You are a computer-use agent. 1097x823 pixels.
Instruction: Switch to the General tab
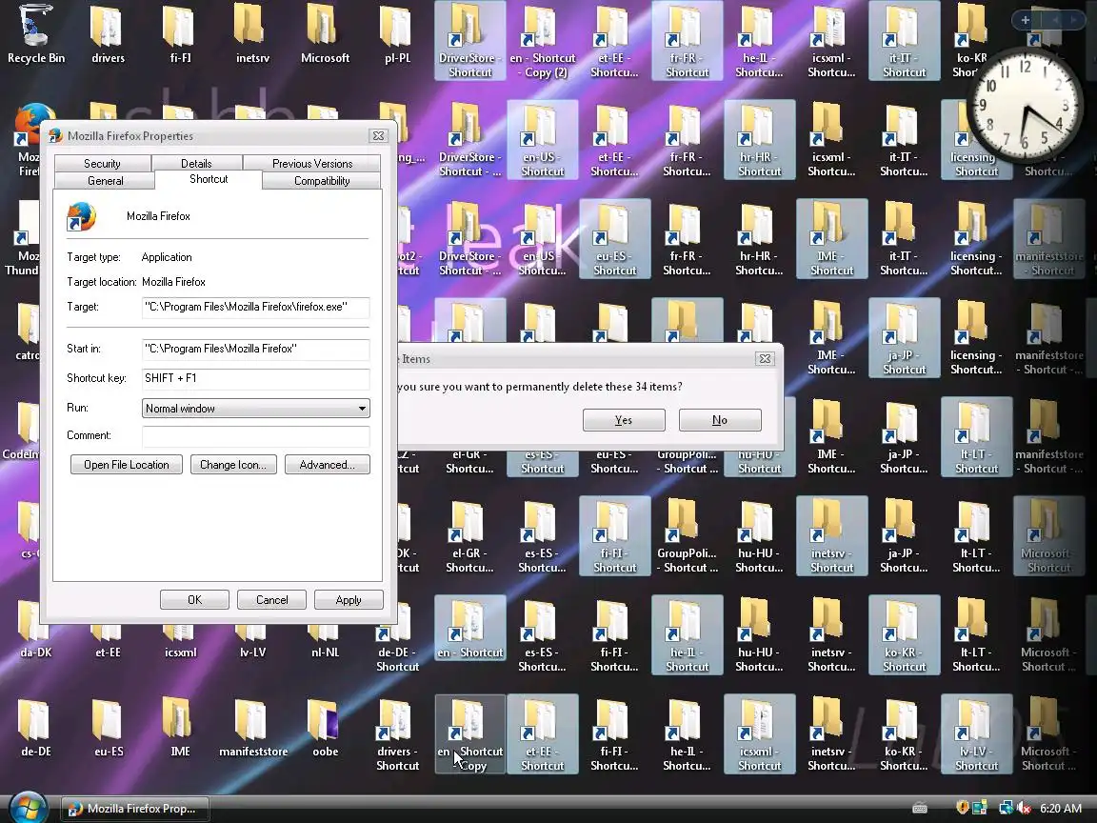point(105,181)
